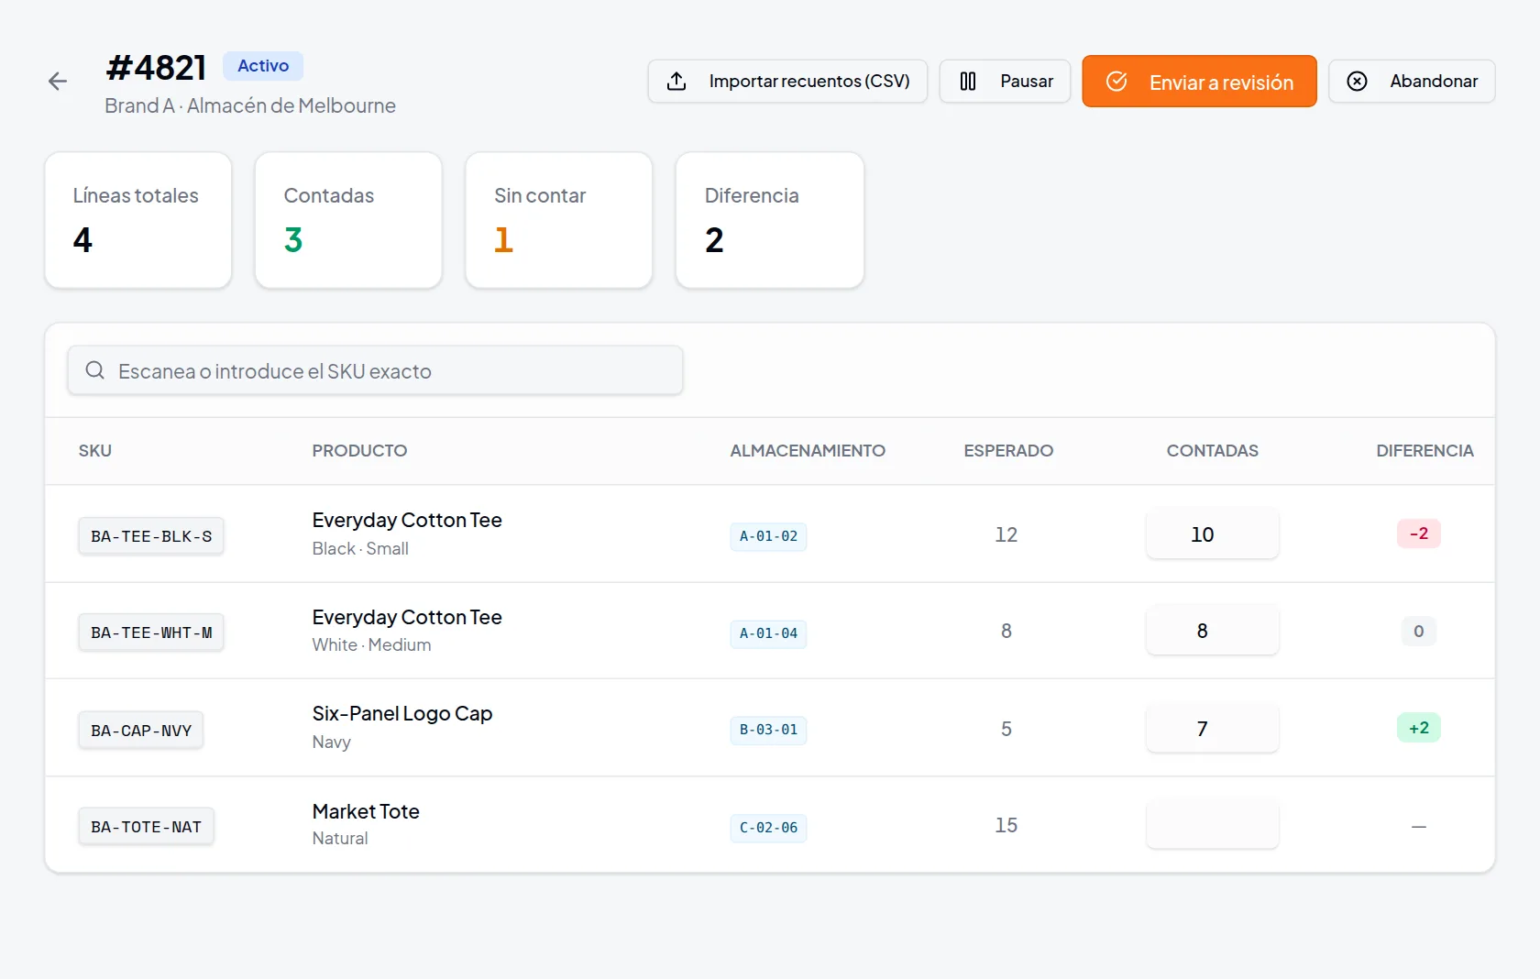Screen dimensions: 1540x979
Task: Click the upload icon in Importar recuentos
Action: (676, 82)
